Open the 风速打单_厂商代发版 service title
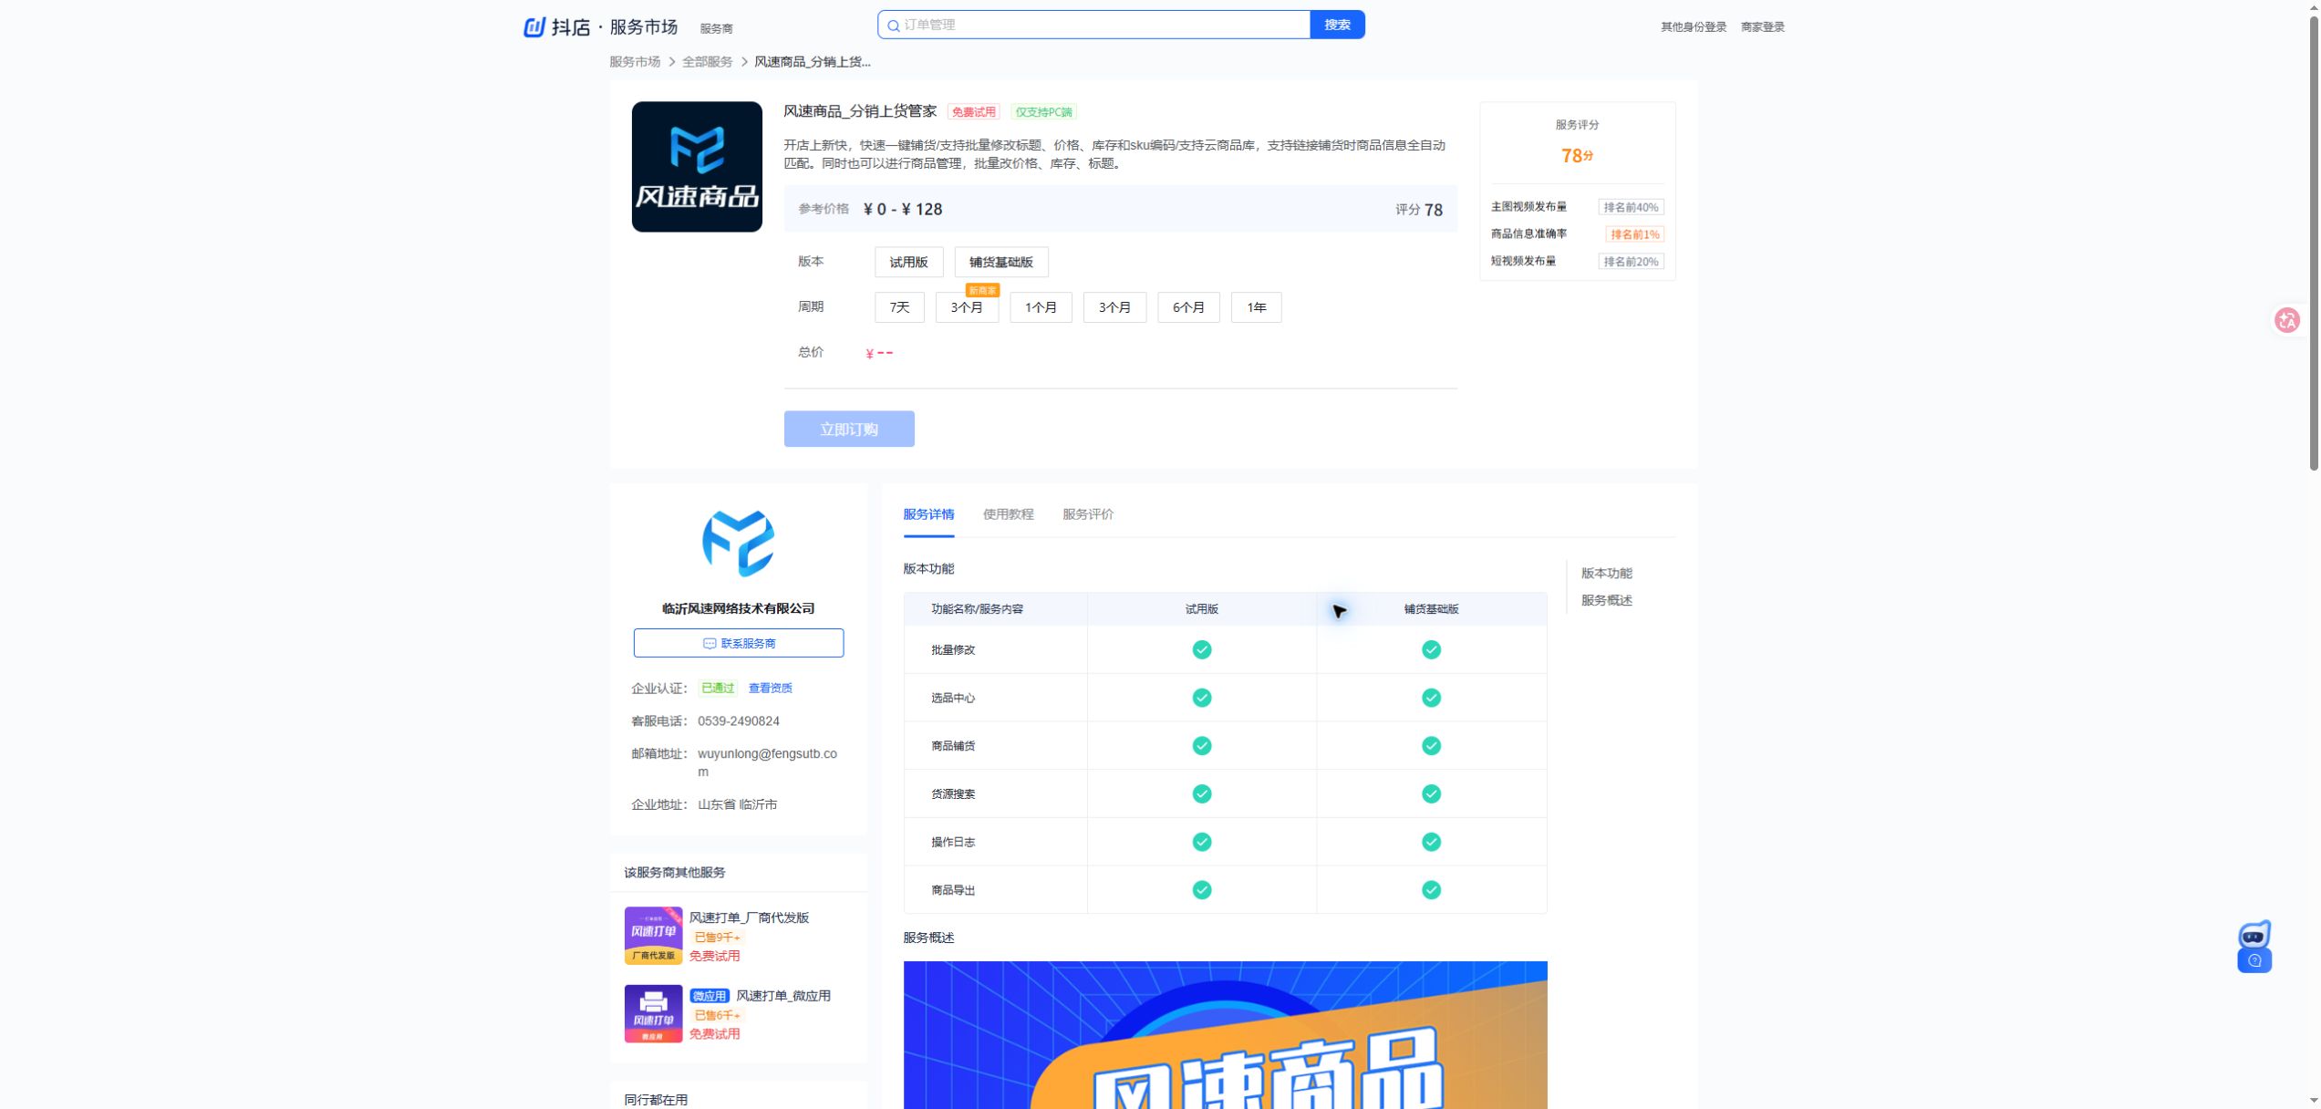2321x1109 pixels. [x=749, y=917]
